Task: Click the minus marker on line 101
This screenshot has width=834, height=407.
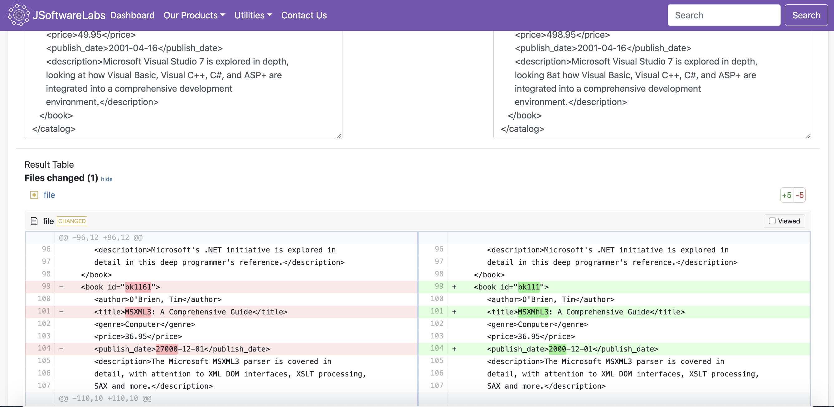Action: click(x=61, y=312)
